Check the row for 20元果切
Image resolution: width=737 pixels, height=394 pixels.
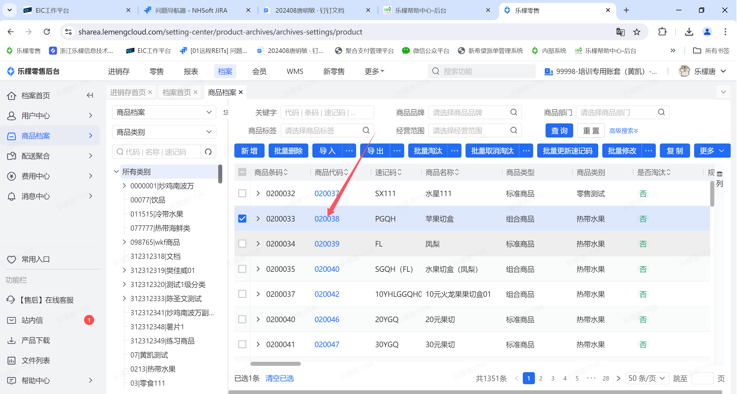pyautogui.click(x=242, y=319)
